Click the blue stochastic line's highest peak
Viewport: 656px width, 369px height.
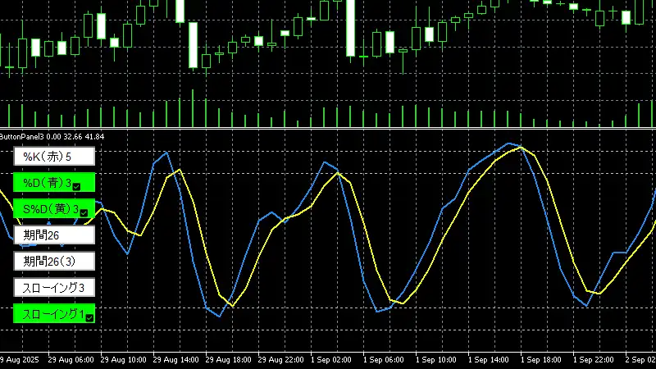[x=509, y=144]
